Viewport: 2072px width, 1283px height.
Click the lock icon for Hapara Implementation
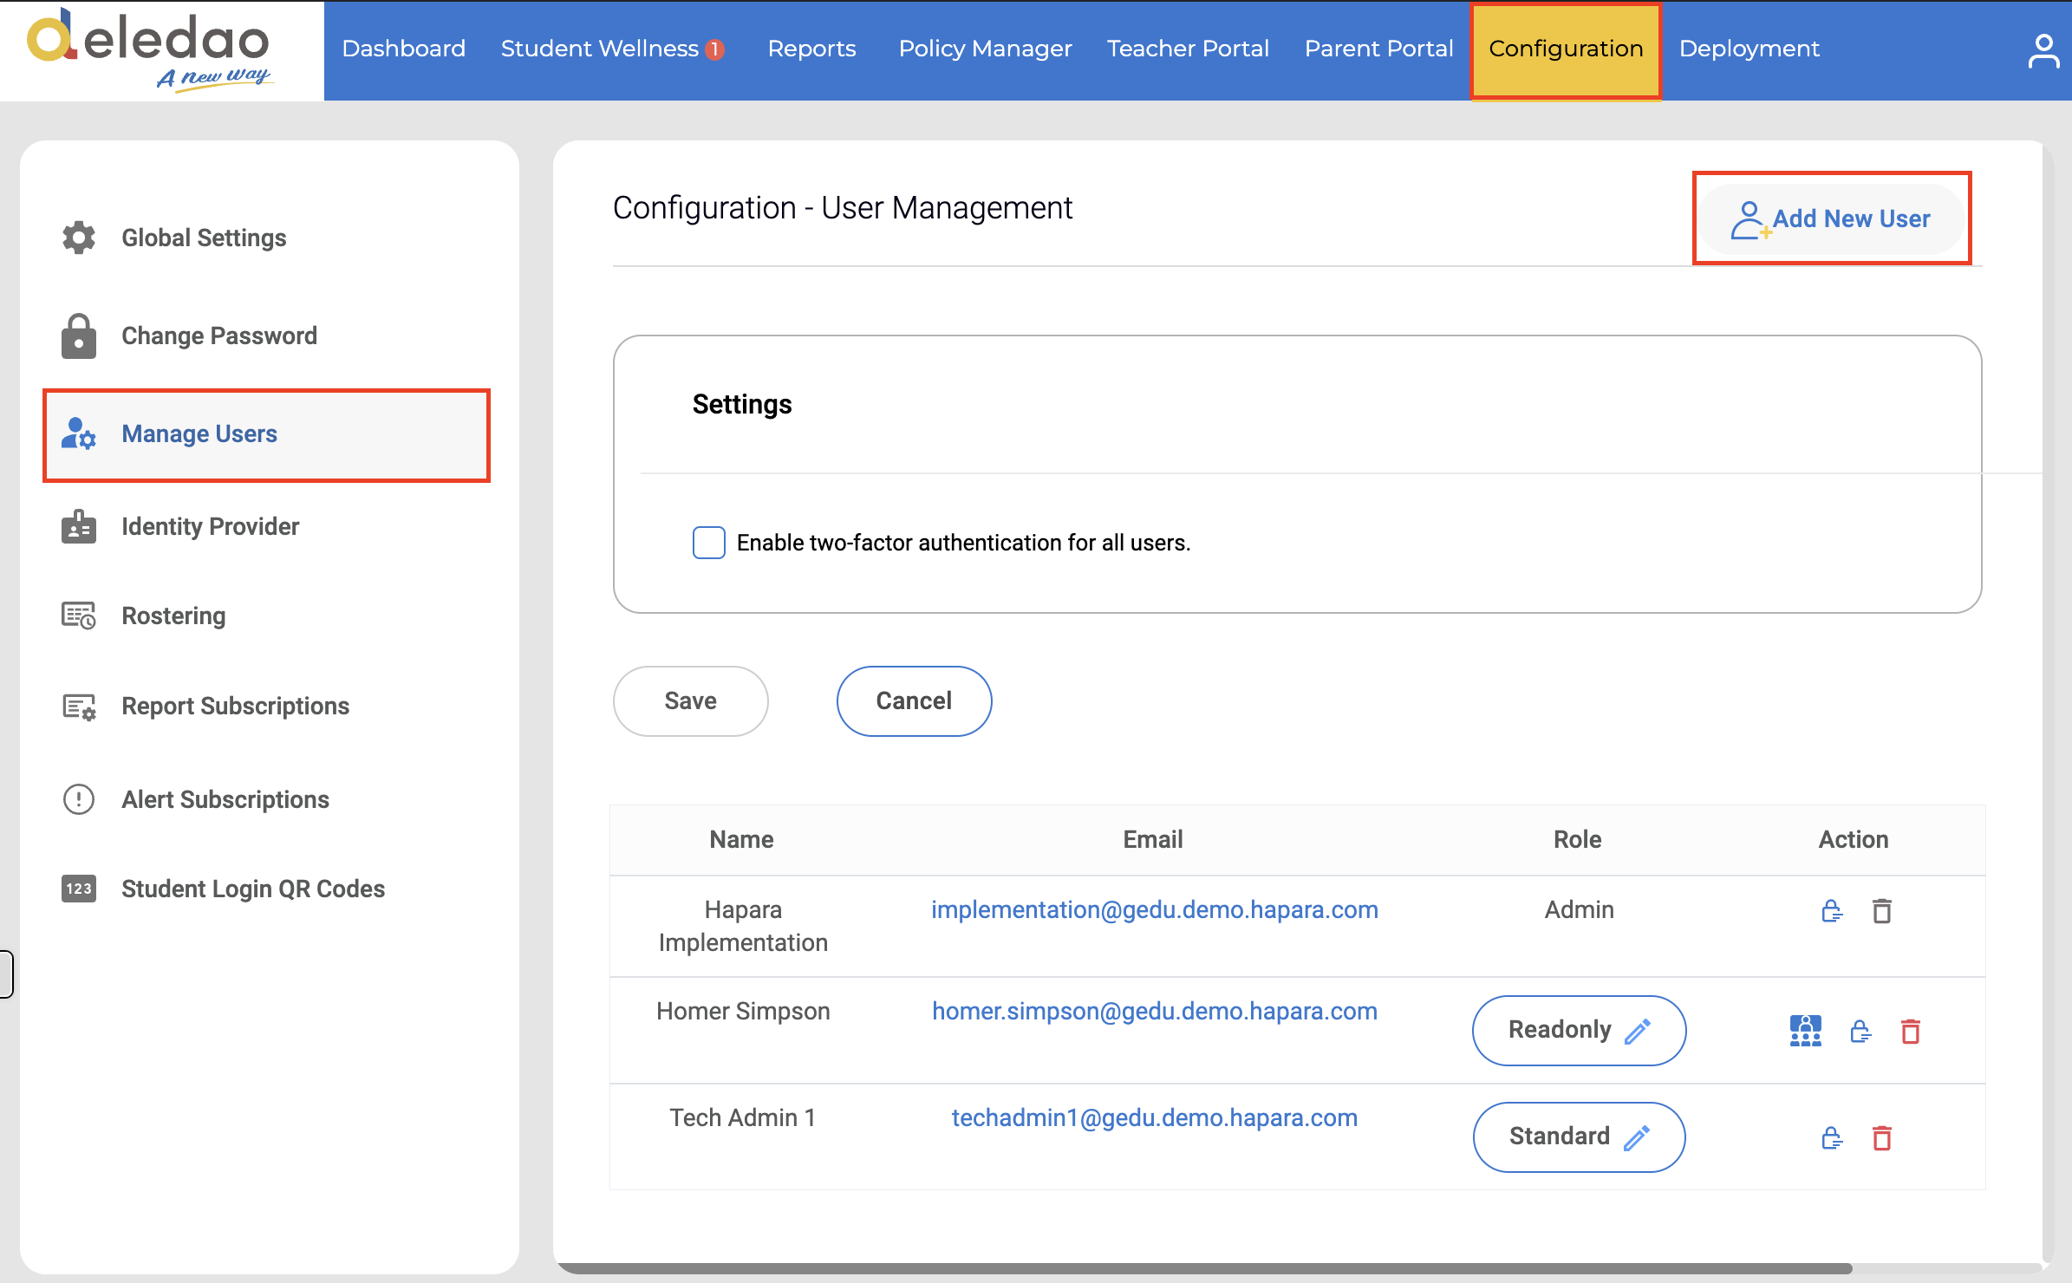[x=1832, y=911]
